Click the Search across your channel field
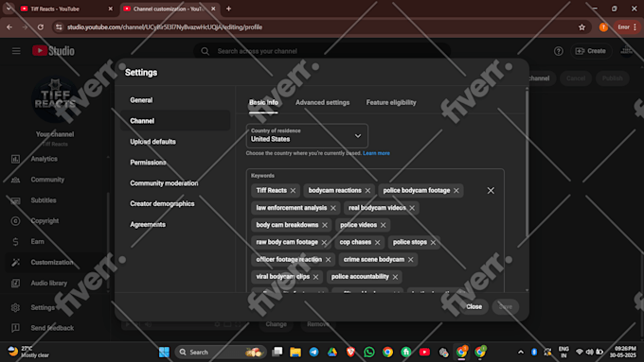Screen dimensions: 644x362 pyautogui.click(x=322, y=51)
